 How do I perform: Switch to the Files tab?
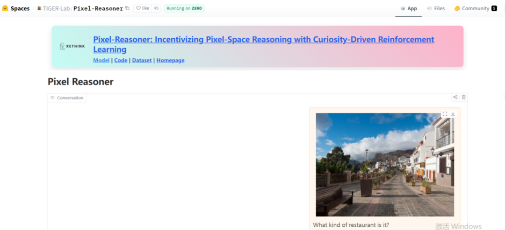[436, 9]
